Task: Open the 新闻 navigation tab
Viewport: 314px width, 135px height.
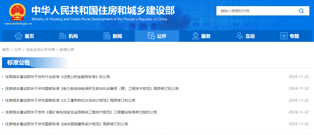Action: tap(117, 36)
